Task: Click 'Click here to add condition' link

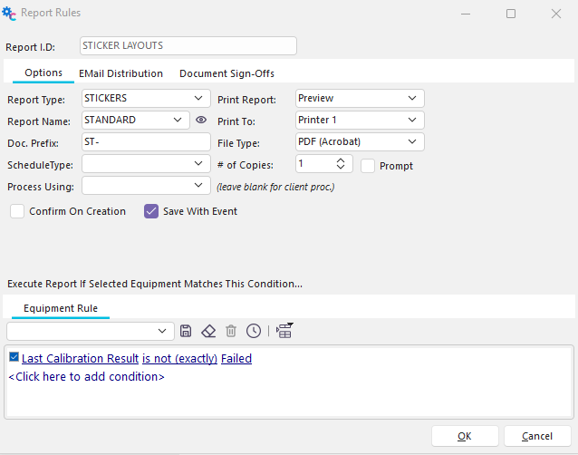Action: coord(87,376)
